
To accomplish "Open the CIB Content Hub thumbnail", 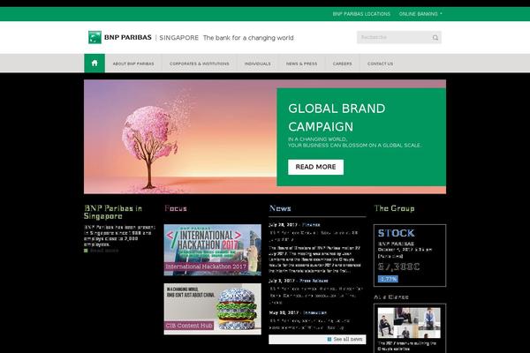I will pos(212,309).
